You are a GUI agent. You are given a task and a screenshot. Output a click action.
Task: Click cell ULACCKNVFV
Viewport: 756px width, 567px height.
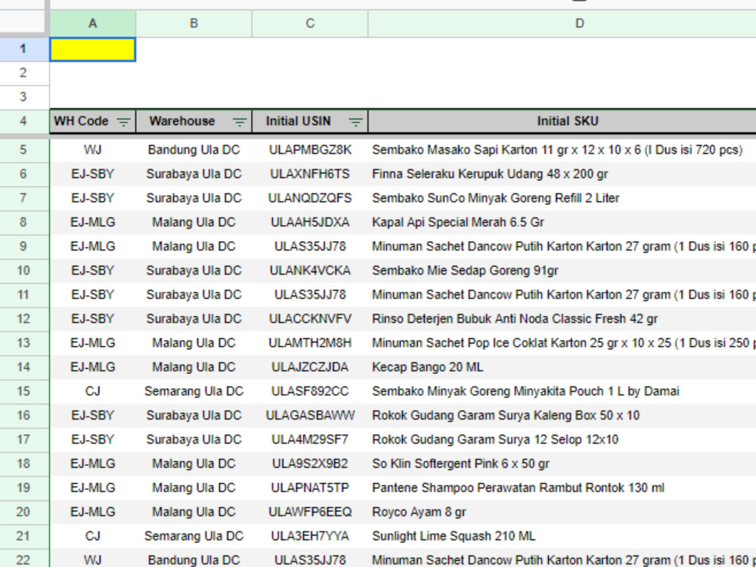(x=310, y=319)
